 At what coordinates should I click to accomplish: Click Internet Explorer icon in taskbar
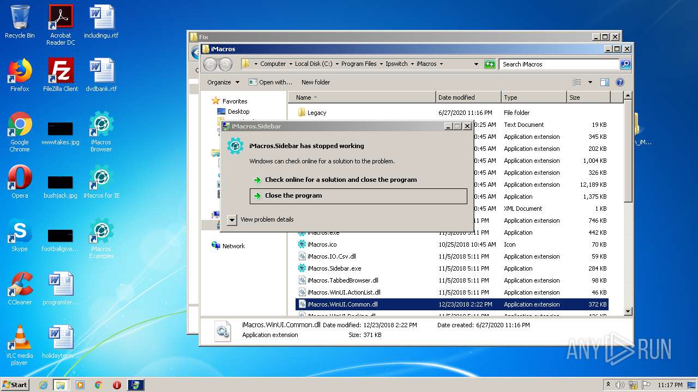click(43, 385)
